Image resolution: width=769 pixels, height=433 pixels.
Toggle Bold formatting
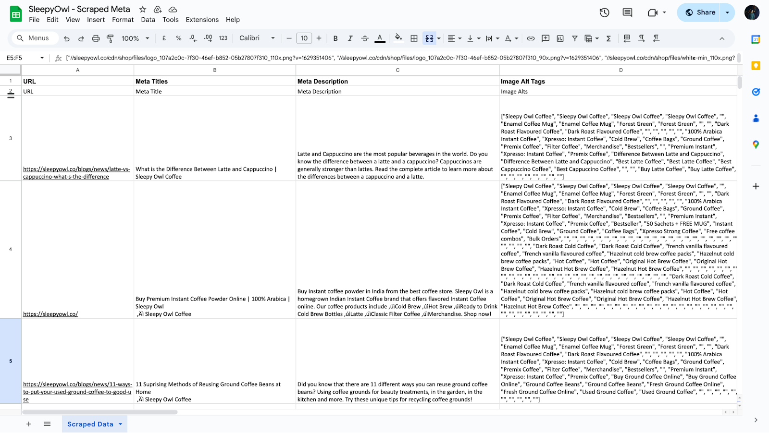[335, 38]
